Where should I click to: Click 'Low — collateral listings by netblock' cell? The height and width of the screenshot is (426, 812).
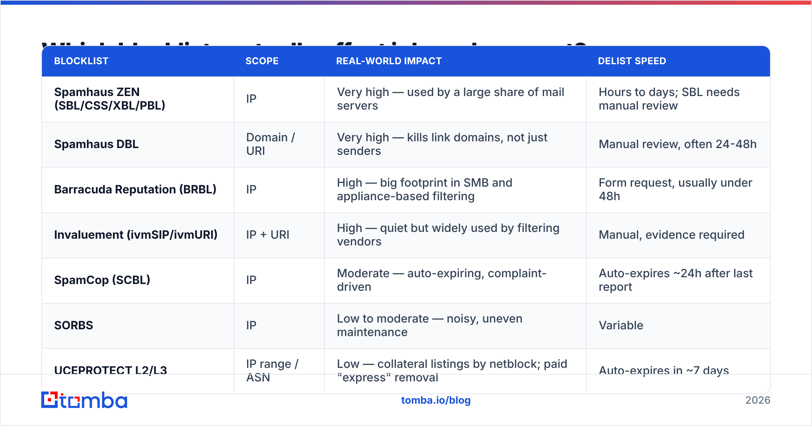pos(455,371)
